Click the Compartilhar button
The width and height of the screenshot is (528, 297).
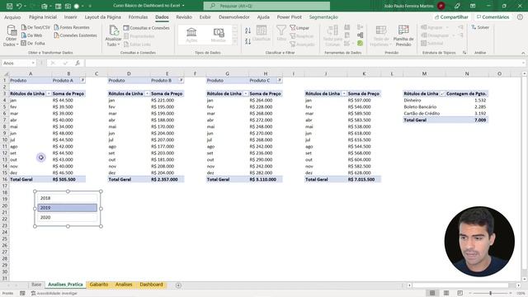451,16
